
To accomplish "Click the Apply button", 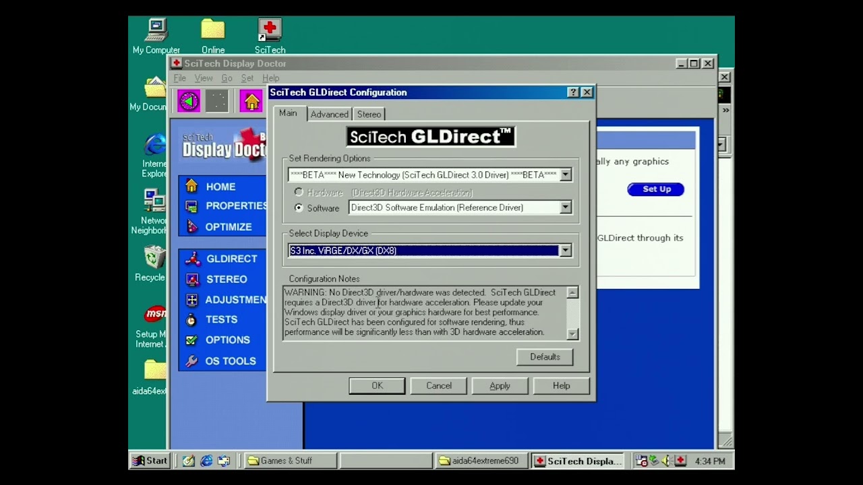I will (500, 386).
